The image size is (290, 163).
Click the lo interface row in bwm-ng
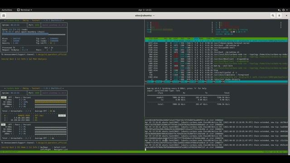188,100
